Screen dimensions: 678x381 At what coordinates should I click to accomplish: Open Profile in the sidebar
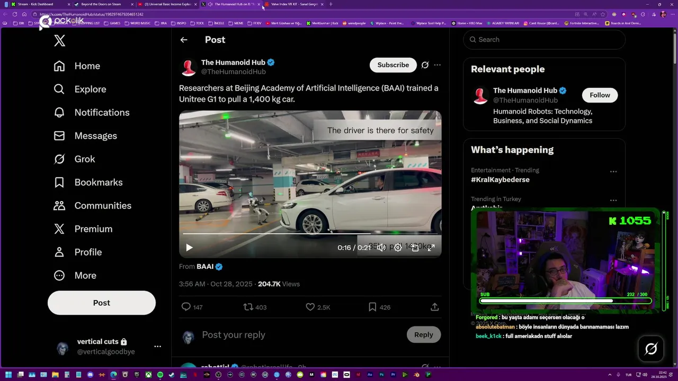(77, 252)
